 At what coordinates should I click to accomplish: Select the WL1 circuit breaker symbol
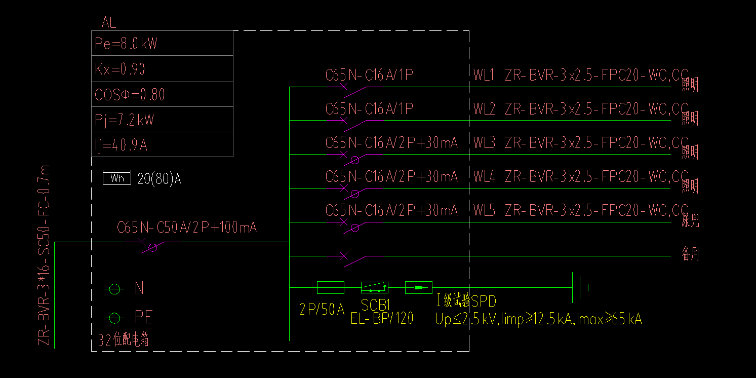point(354,90)
